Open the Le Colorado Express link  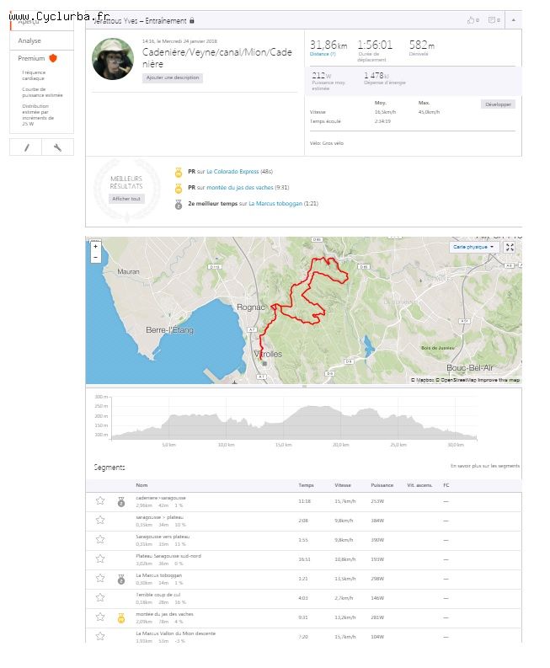[232, 171]
